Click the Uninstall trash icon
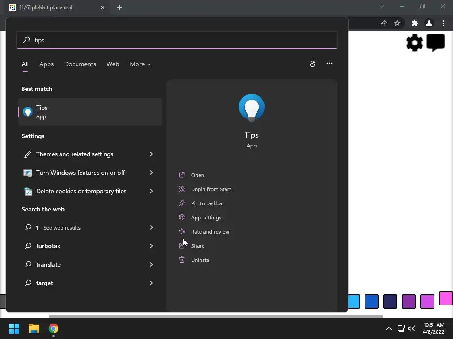 point(182,260)
